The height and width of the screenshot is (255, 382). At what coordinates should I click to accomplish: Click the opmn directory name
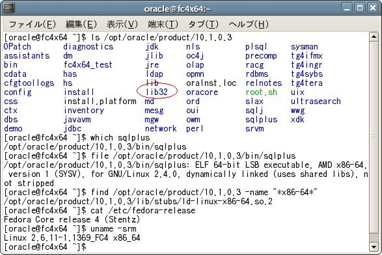point(195,74)
